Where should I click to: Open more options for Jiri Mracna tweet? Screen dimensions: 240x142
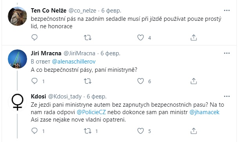tap(227, 53)
